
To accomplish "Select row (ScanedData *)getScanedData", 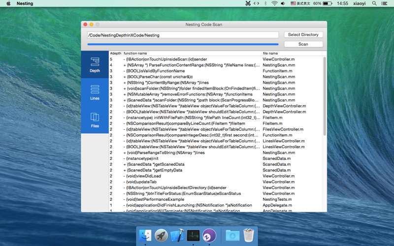I will point(216,164).
